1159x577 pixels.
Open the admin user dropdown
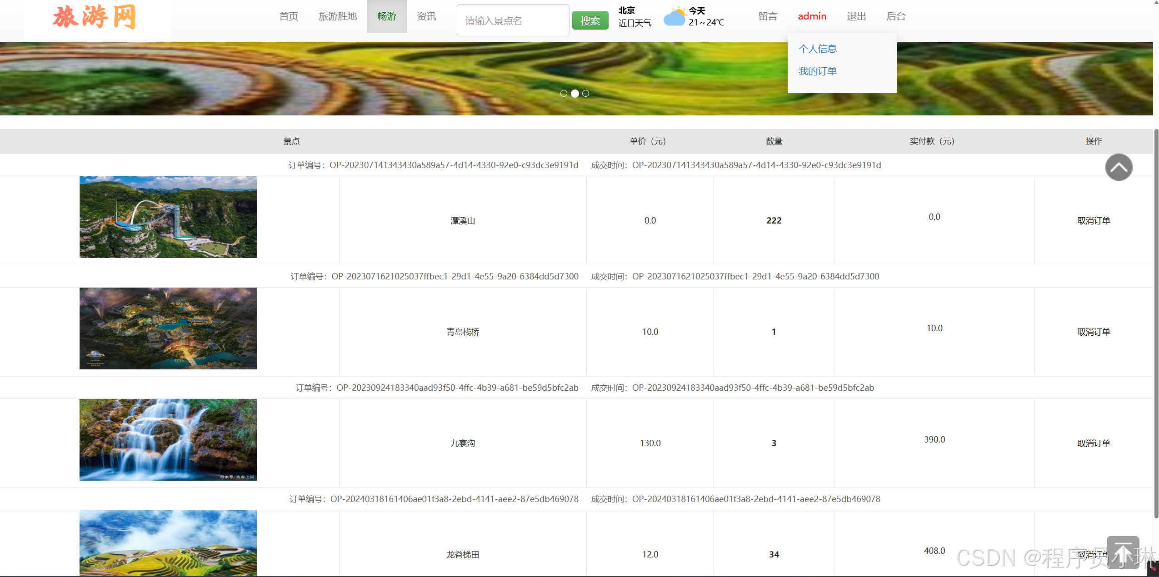(812, 16)
